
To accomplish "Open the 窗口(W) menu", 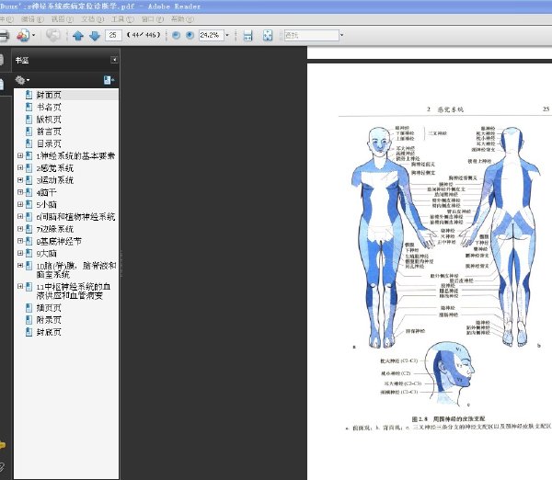I will point(153,19).
